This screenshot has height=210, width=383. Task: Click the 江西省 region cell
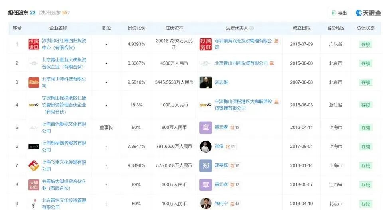(336, 184)
